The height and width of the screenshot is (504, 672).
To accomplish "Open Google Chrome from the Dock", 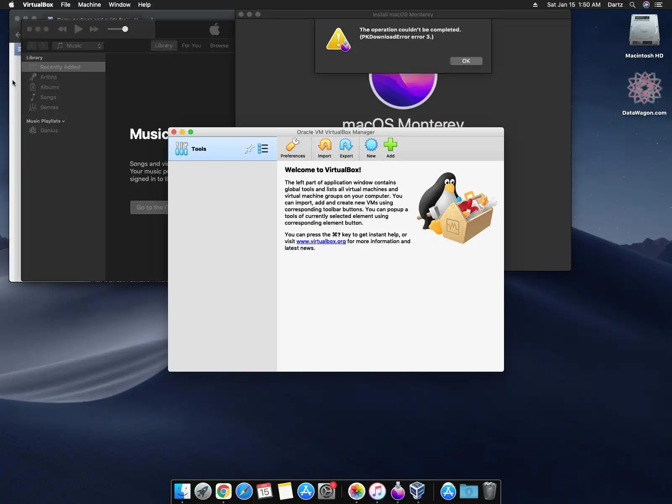I will tap(223, 491).
